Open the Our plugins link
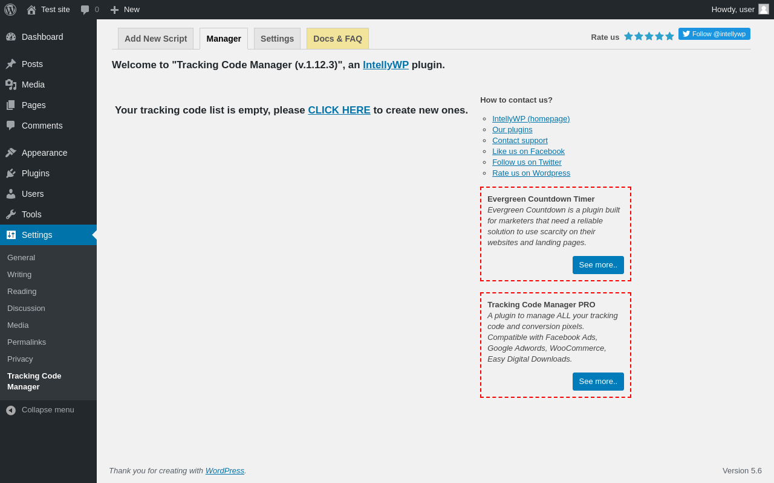This screenshot has width=774, height=483. coord(512,130)
